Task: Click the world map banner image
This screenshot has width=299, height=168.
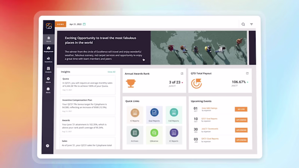Action: 199,48
